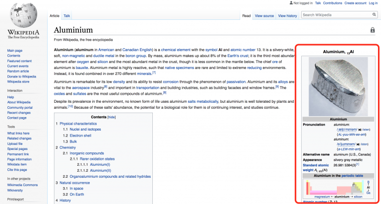381x204 pixels.
Task: Open the aluminium sample photo
Action: (338, 86)
